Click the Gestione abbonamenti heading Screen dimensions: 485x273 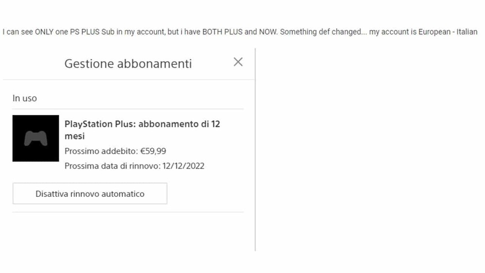coord(128,64)
